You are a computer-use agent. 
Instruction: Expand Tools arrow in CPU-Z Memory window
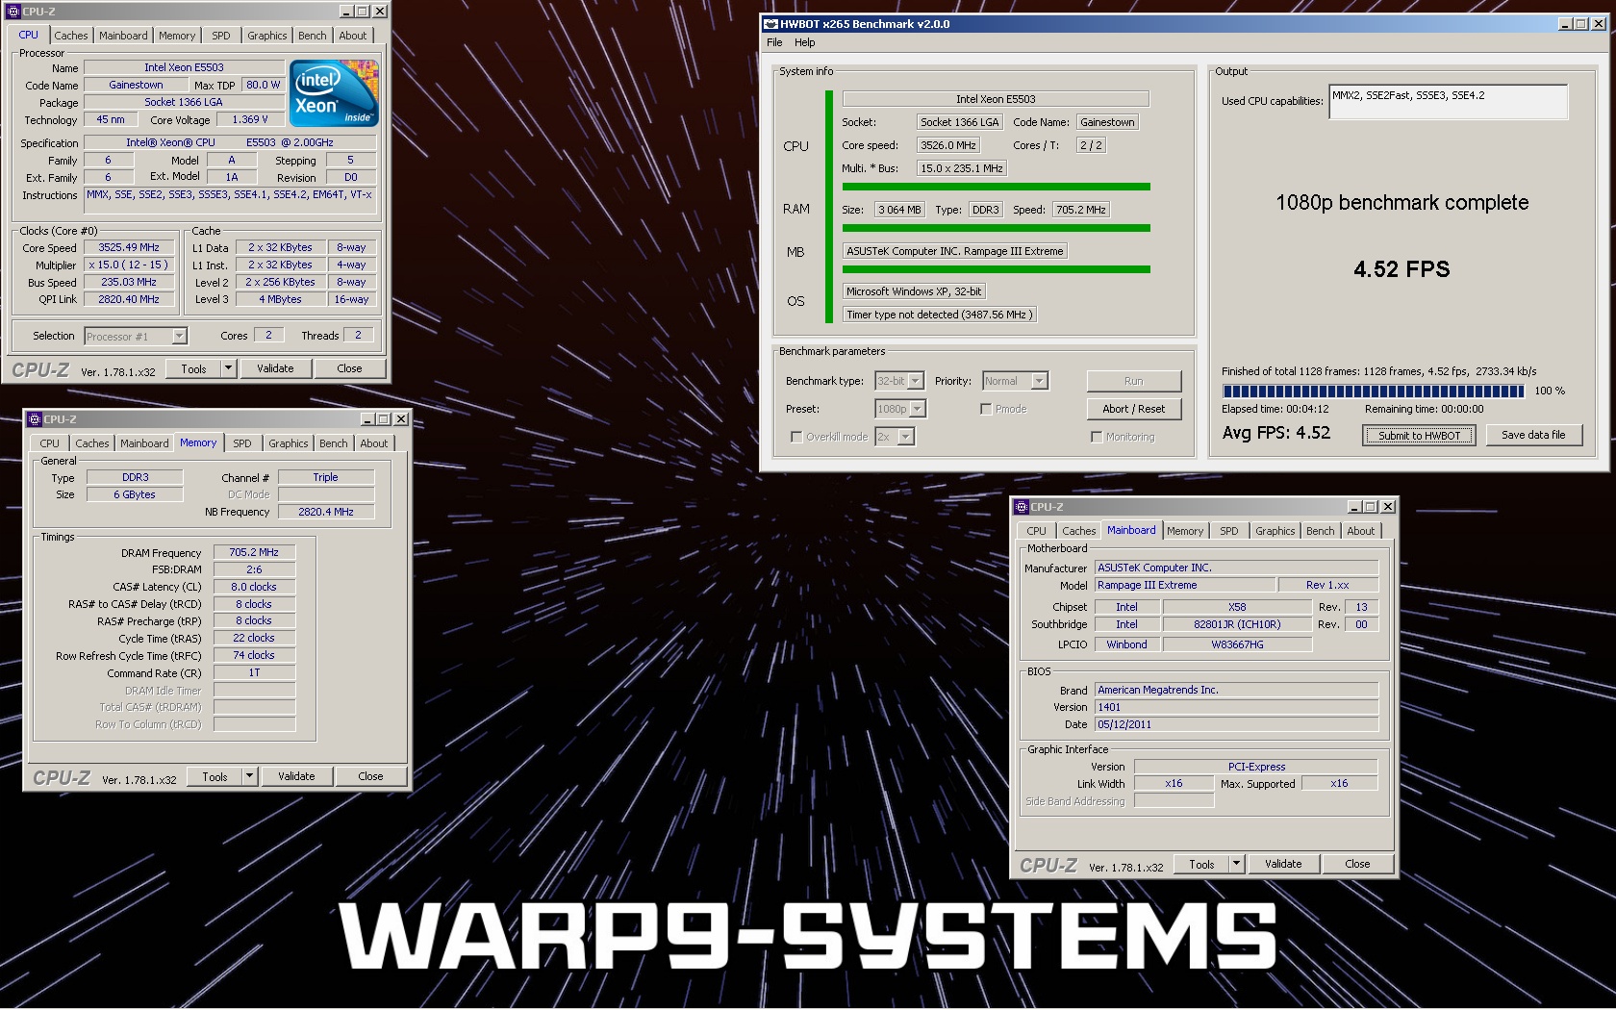click(249, 776)
